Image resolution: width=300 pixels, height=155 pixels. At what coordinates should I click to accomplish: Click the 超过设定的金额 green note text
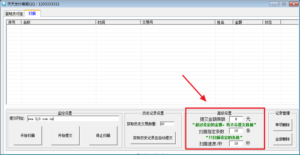224,125
